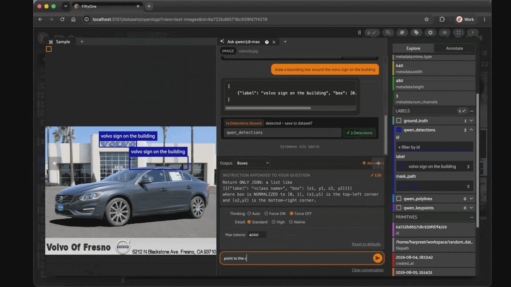The height and width of the screenshot is (287, 511).
Task: Uncheck the qwen_detections checkbox
Action: click(x=399, y=130)
